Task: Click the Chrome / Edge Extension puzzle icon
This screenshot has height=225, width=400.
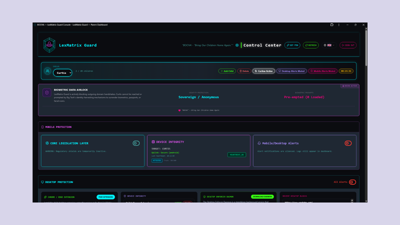Action: click(x=45, y=197)
